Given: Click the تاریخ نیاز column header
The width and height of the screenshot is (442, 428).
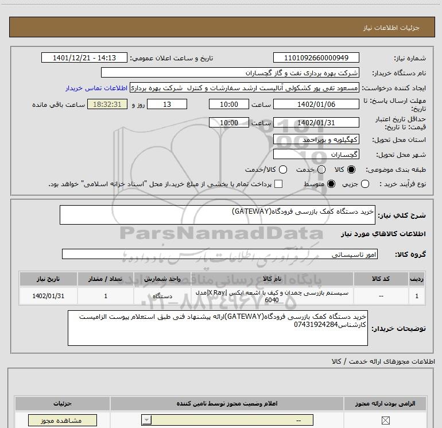Looking at the screenshot, I should [x=48, y=279].
